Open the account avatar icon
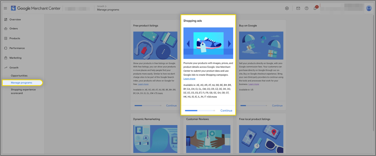Screen dimensions: 376x156 pos(369,8)
